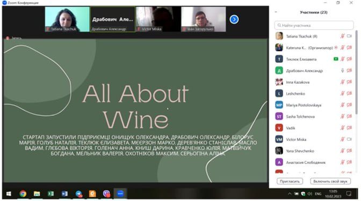Select Драбович Александр video tile

(113, 19)
